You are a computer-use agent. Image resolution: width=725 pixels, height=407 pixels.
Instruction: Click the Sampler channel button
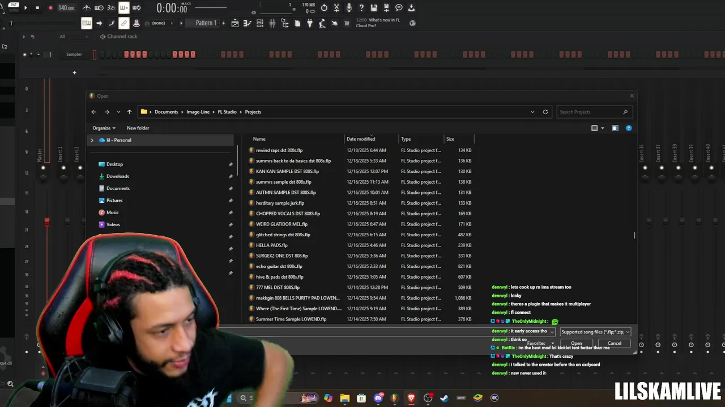click(x=74, y=54)
